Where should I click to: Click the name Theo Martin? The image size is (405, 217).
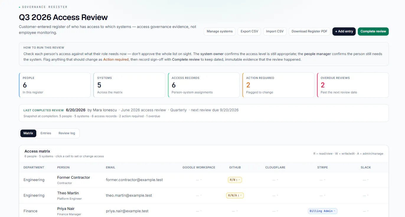click(x=68, y=193)
